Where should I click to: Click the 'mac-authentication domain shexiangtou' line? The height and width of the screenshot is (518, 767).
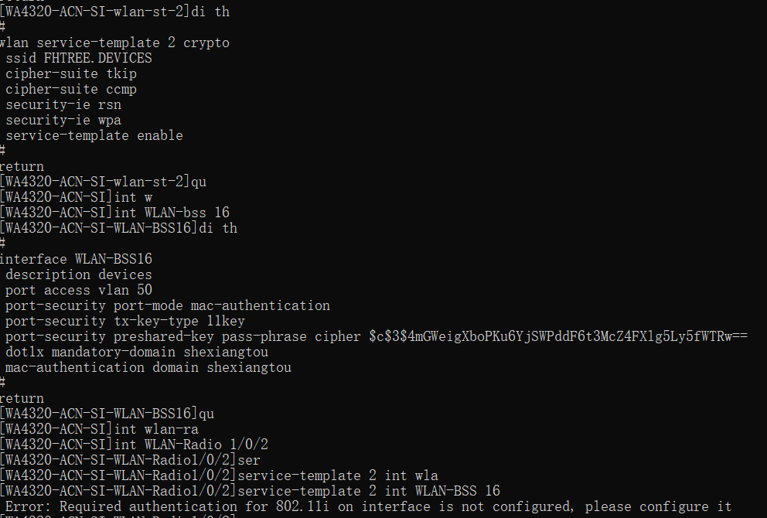pos(148,367)
